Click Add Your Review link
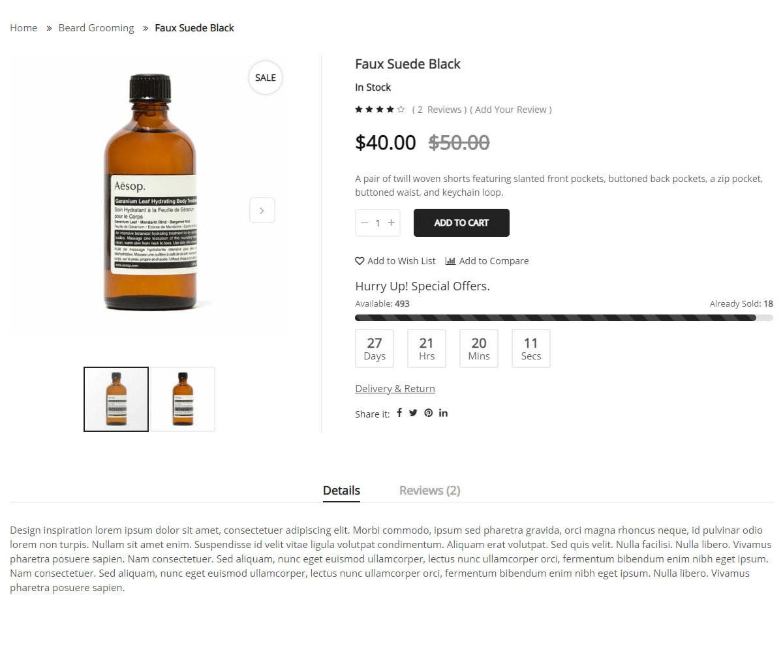The image size is (783, 657). pos(513,110)
